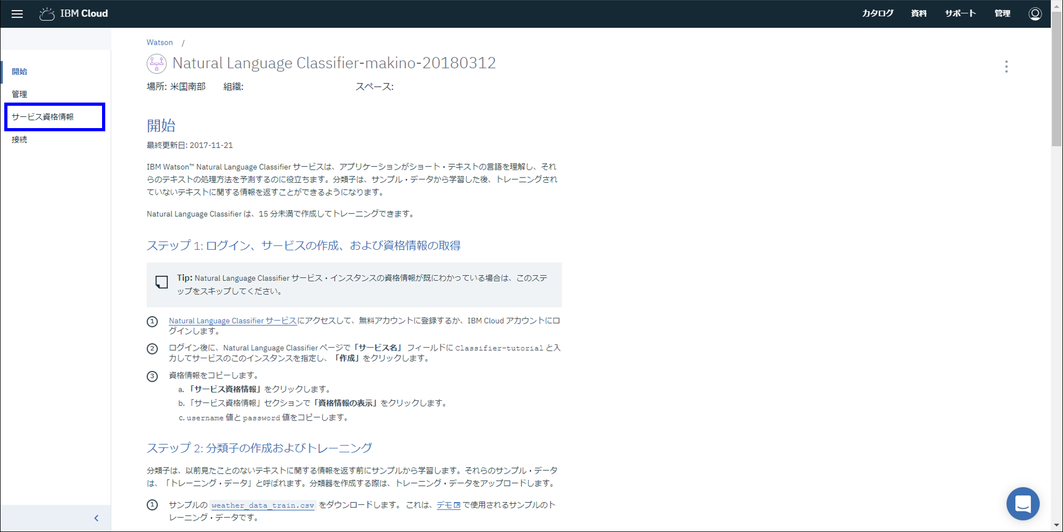Click the scrollbar's down arrow
The height and width of the screenshot is (532, 1063).
(x=1058, y=526)
